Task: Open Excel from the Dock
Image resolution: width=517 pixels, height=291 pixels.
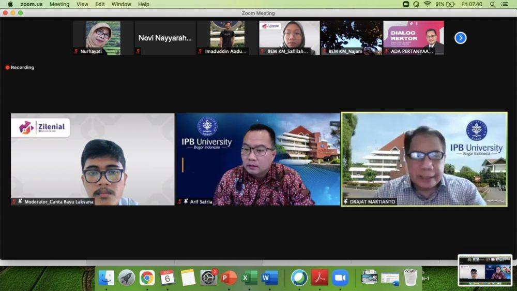Action: 249,278
